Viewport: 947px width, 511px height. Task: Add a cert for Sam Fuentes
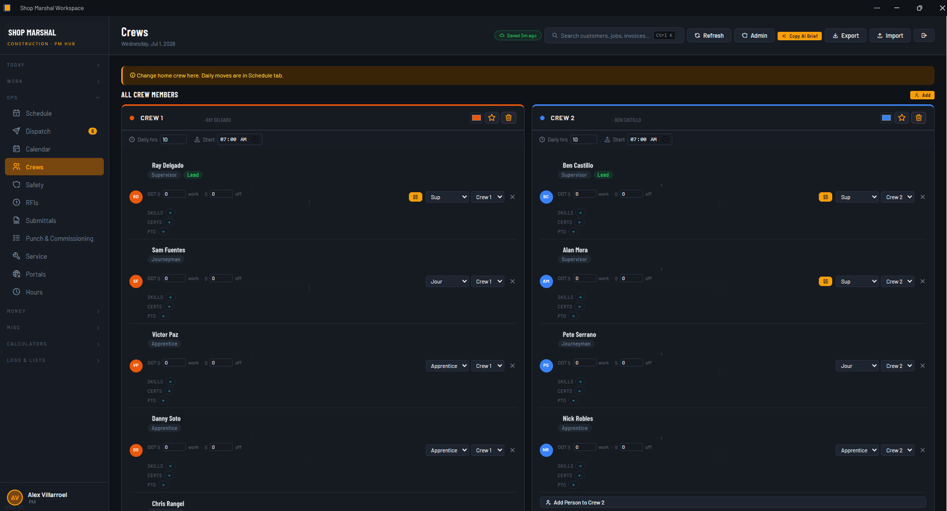coord(169,307)
